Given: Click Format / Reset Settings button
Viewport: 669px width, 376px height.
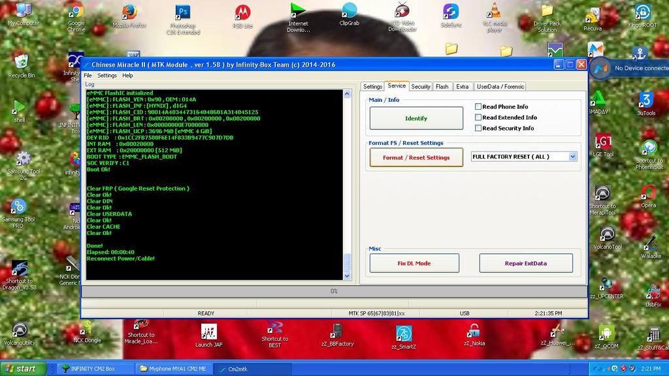Looking at the screenshot, I should (416, 157).
